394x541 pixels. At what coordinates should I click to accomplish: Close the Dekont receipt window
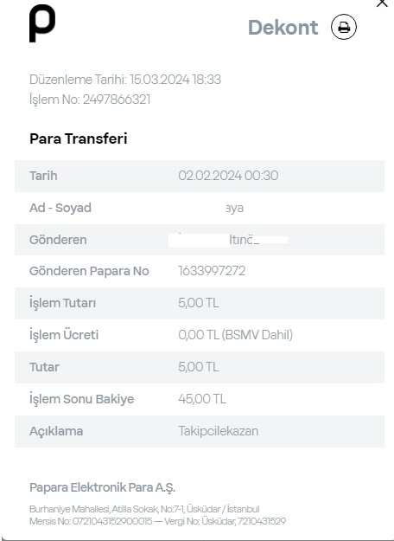[382, 3]
